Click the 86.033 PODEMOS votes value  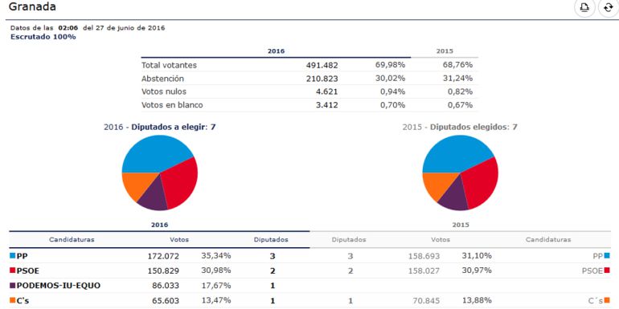tap(166, 287)
